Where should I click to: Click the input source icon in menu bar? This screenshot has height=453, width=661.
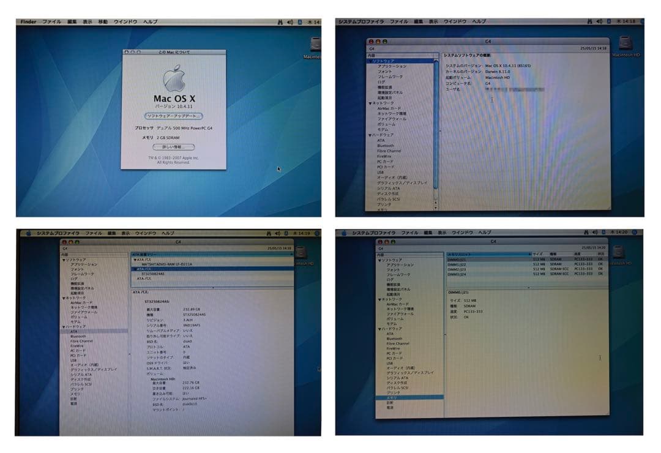tap(299, 19)
